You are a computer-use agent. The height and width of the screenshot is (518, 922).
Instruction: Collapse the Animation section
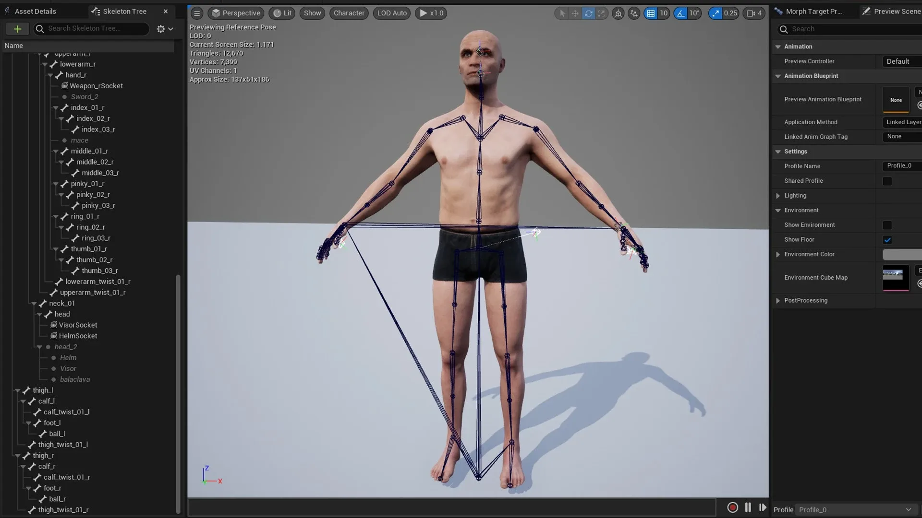[778, 47]
